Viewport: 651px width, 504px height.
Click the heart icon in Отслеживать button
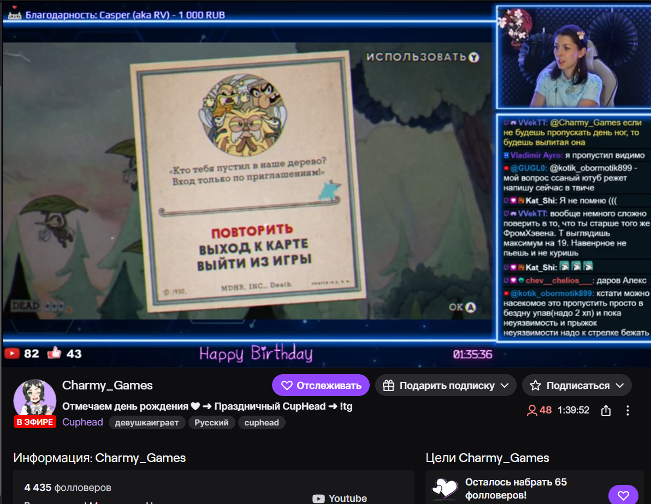tap(287, 385)
